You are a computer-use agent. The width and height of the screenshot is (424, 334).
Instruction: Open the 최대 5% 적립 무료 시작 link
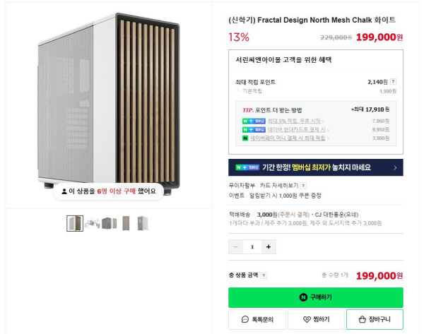(x=294, y=121)
